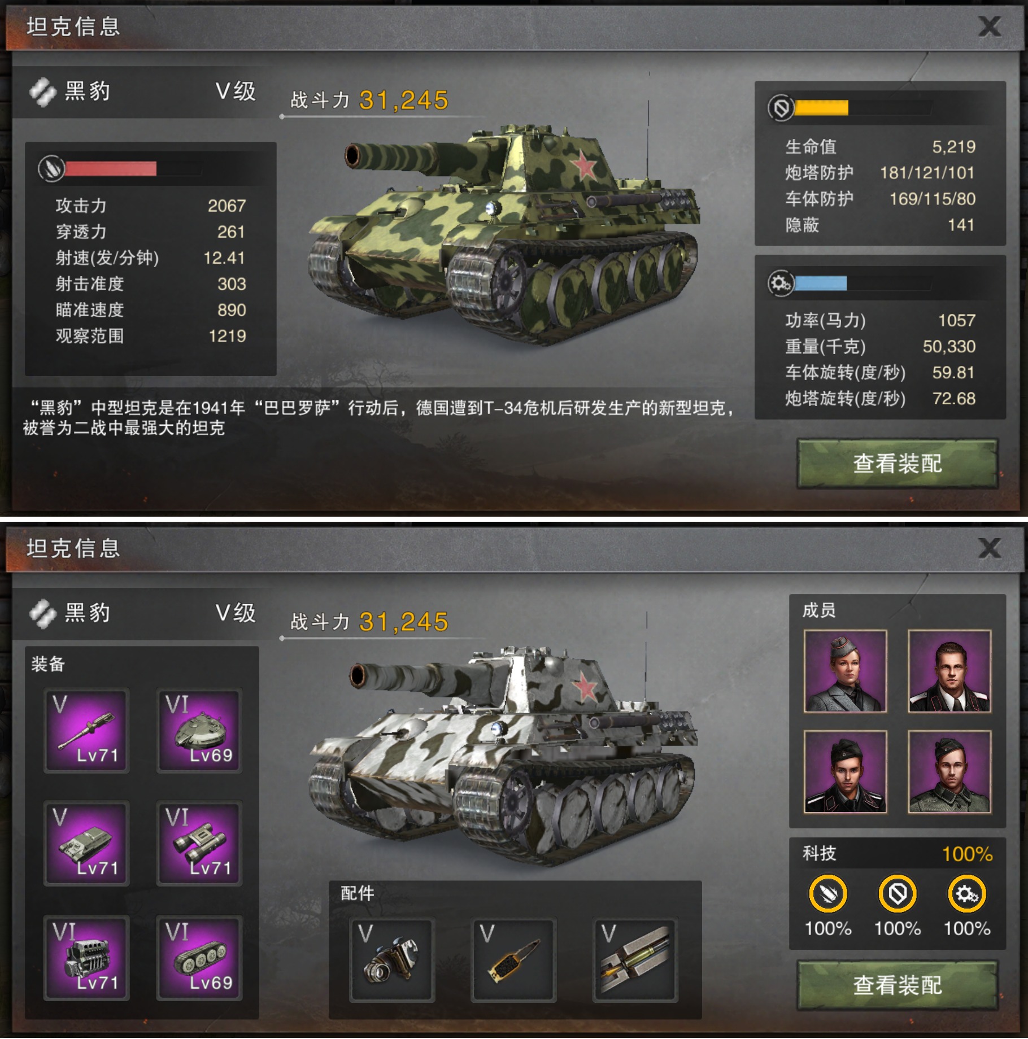This screenshot has height=1039, width=1028.
Task: Click the red firepower stat bar
Action: [111, 168]
